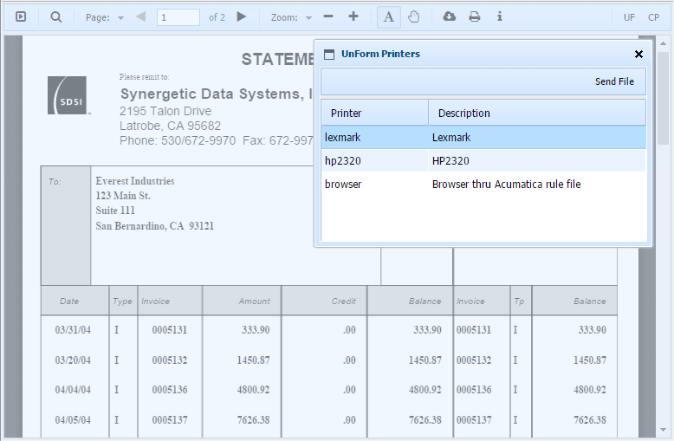Click the page number input field
The width and height of the screenshot is (674, 441).
(x=178, y=16)
